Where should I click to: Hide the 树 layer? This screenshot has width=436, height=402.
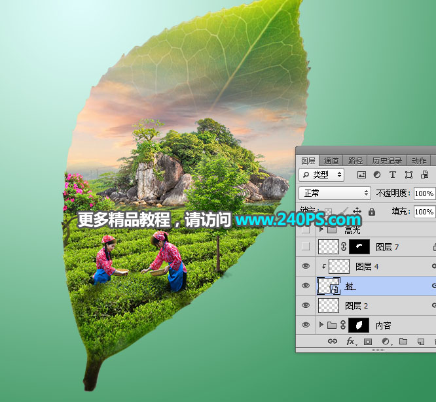coord(306,286)
